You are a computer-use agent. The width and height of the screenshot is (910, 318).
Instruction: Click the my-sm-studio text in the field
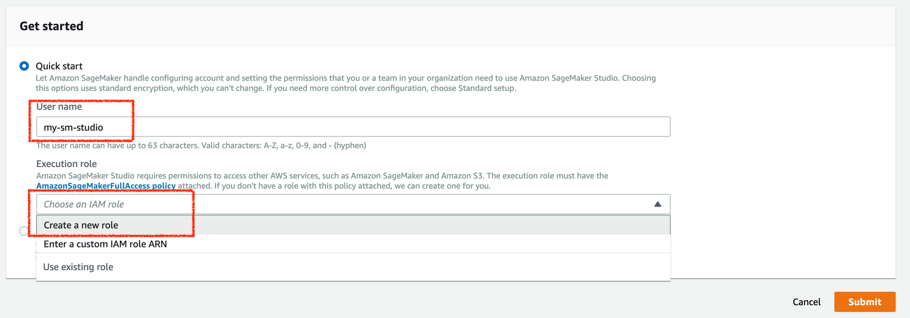point(73,127)
